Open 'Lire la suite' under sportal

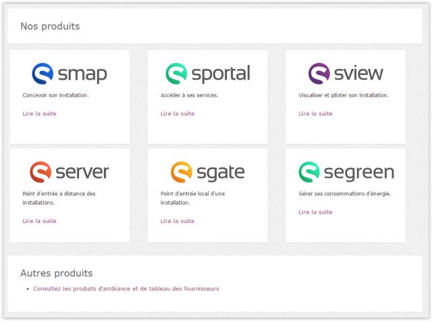(178, 114)
